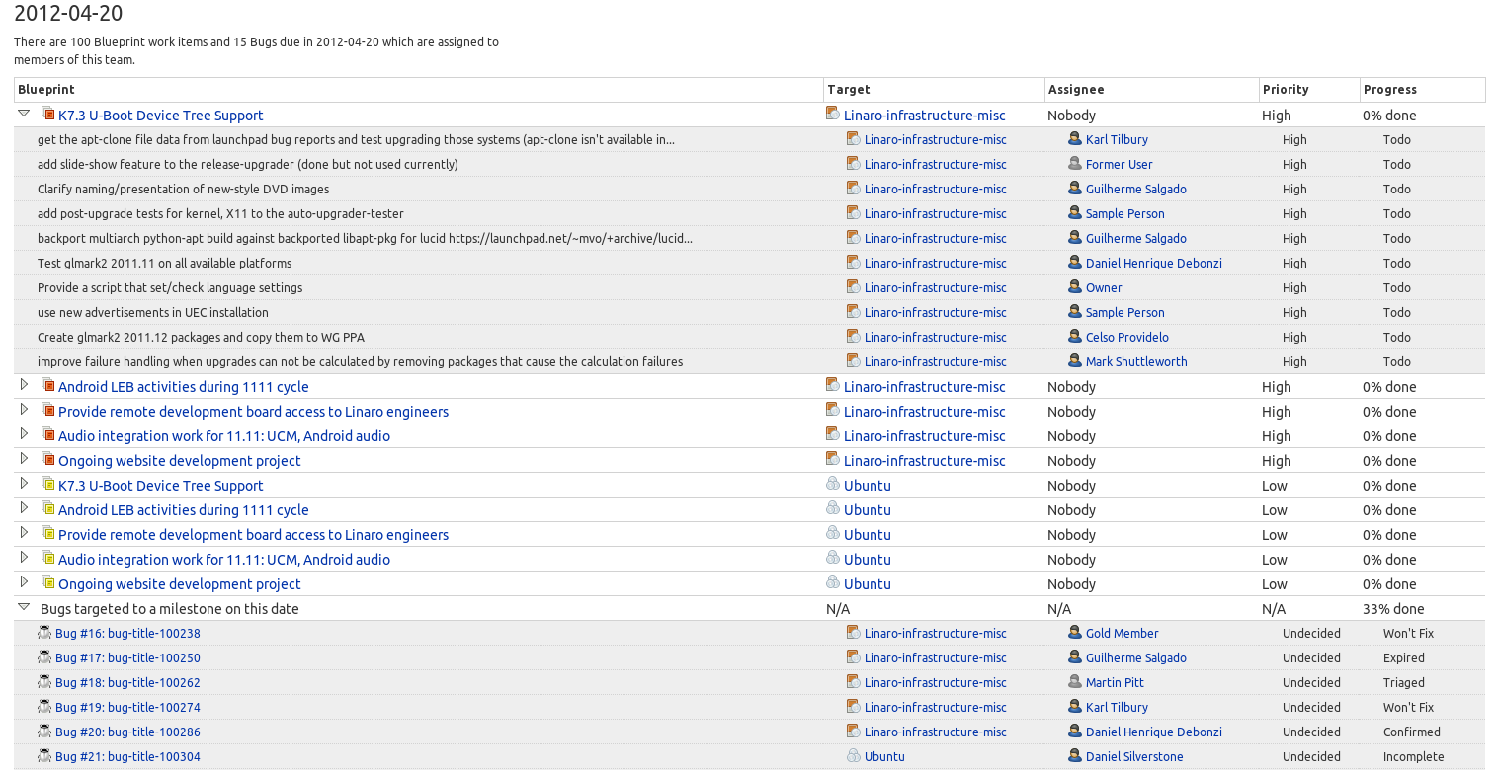1497x770 pixels.
Task: Collapse the first K7.3 U-Boot Device Tree Support blueprint
Action: point(25,114)
